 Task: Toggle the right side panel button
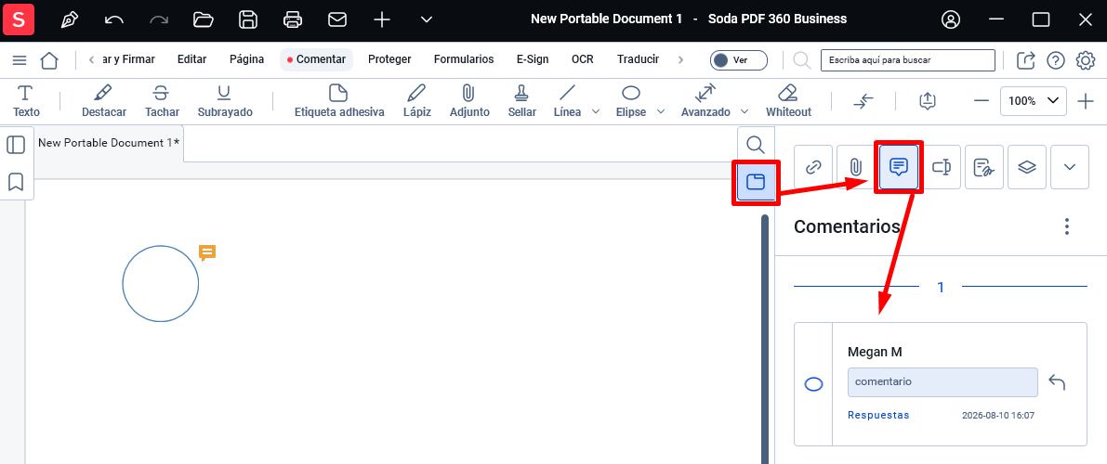(756, 182)
